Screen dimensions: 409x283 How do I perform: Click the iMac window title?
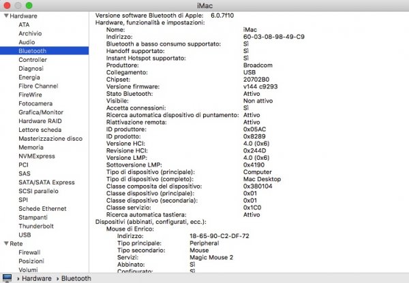[x=204, y=5]
